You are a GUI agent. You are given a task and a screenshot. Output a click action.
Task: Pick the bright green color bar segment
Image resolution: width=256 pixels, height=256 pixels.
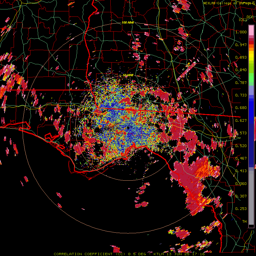251,78
